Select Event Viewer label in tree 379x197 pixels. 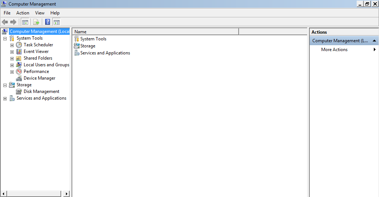click(x=36, y=51)
